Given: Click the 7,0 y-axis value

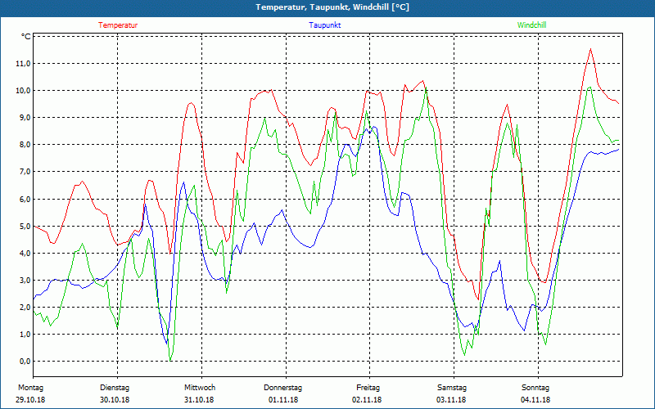Looking at the screenshot, I should (x=25, y=172).
